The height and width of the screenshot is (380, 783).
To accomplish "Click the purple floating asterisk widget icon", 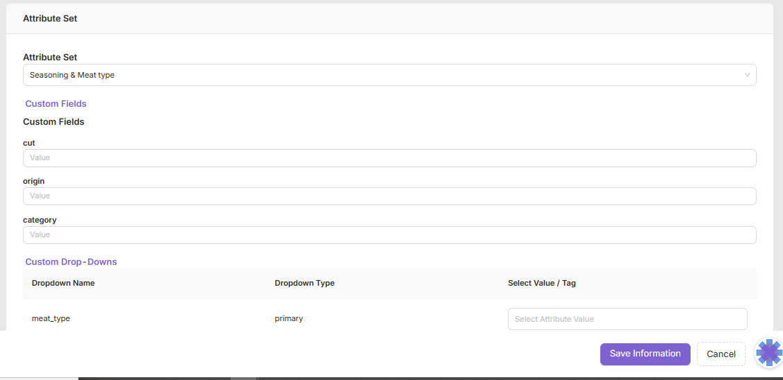I will pos(768,353).
